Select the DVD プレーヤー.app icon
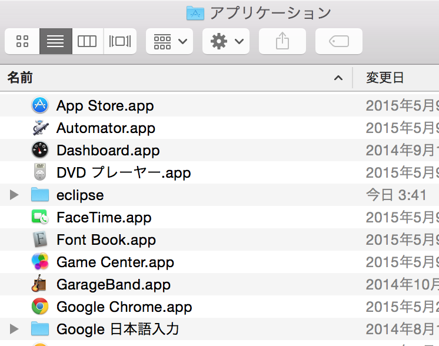The image size is (439, 346). click(x=40, y=172)
